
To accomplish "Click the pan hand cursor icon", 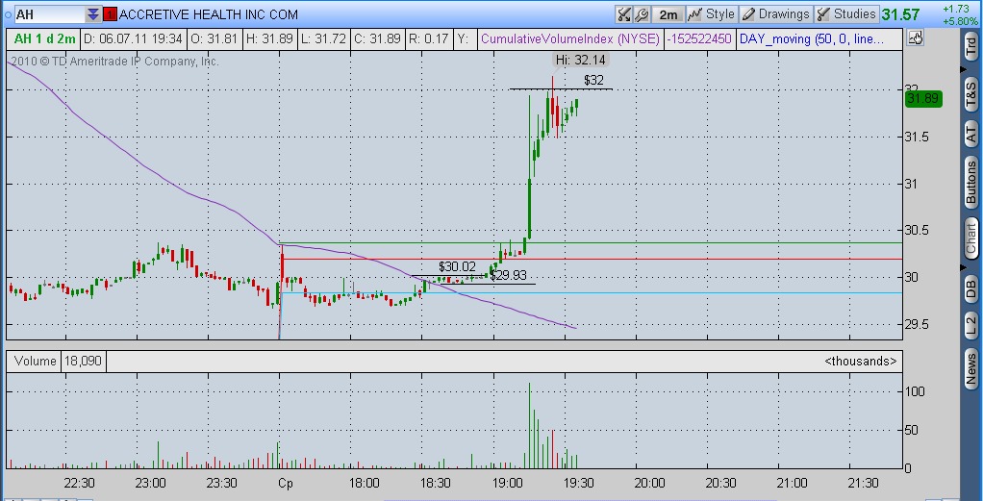I will pyautogui.click(x=915, y=38).
